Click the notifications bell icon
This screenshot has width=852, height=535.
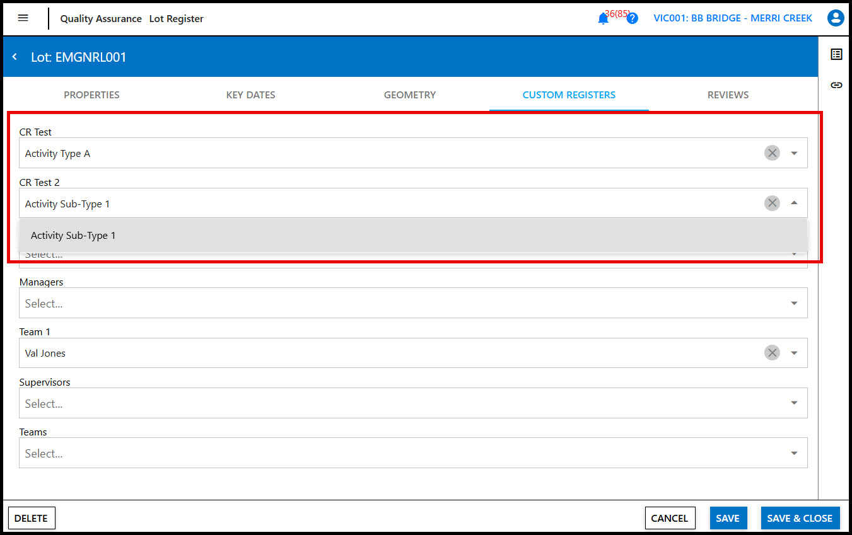point(603,19)
